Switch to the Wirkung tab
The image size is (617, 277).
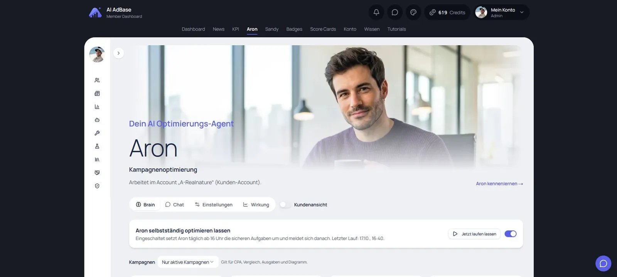[x=256, y=205]
